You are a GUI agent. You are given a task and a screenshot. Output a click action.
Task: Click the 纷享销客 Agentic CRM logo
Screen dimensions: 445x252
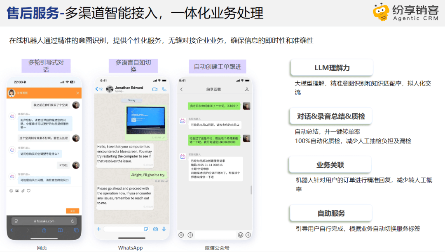[405, 12]
